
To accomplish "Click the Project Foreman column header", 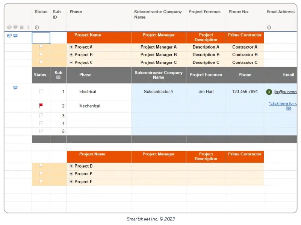I will pyautogui.click(x=204, y=12).
